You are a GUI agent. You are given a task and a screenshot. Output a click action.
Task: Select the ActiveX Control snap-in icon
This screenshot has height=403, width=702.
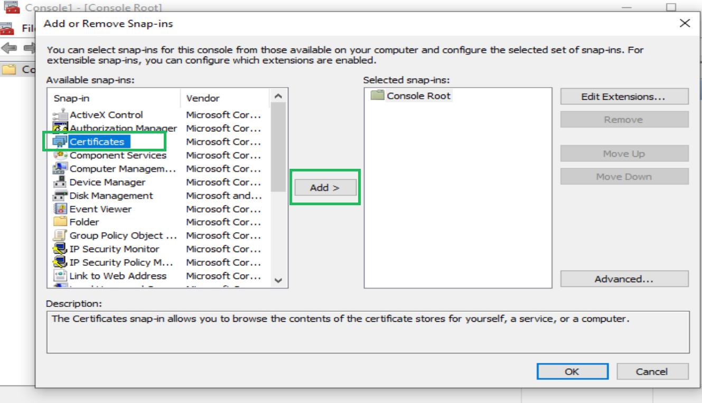[x=61, y=115]
